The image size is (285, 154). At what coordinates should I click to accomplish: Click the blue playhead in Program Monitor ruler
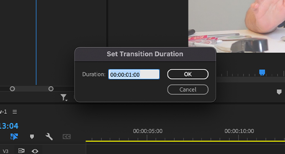262,73
